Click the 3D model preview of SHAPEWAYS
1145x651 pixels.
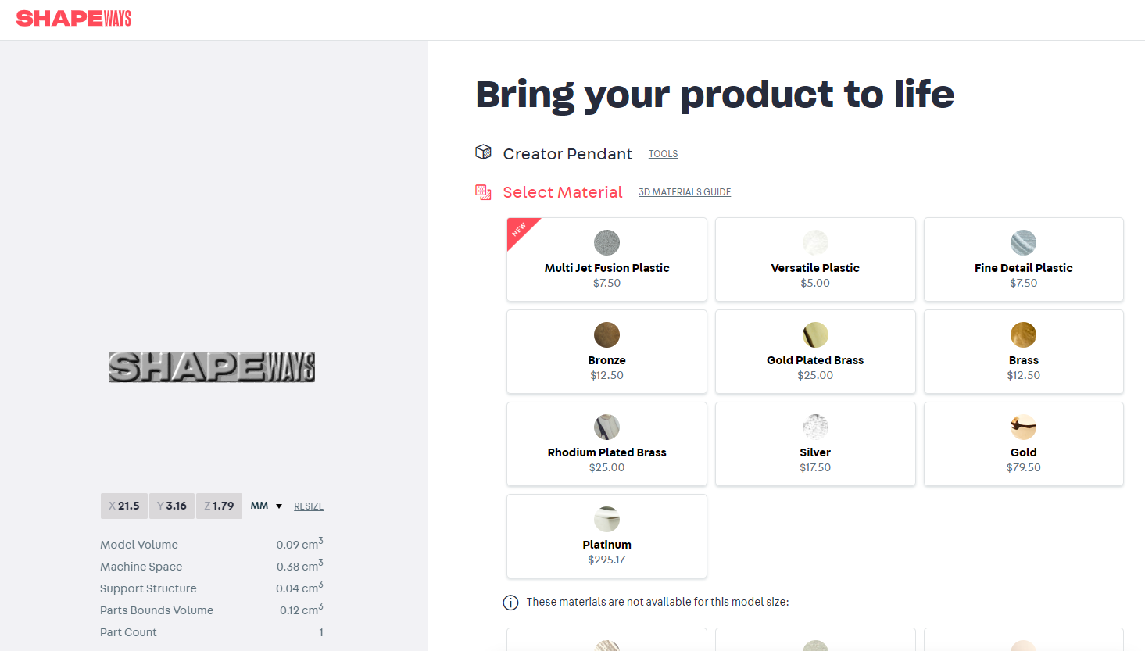pos(212,367)
